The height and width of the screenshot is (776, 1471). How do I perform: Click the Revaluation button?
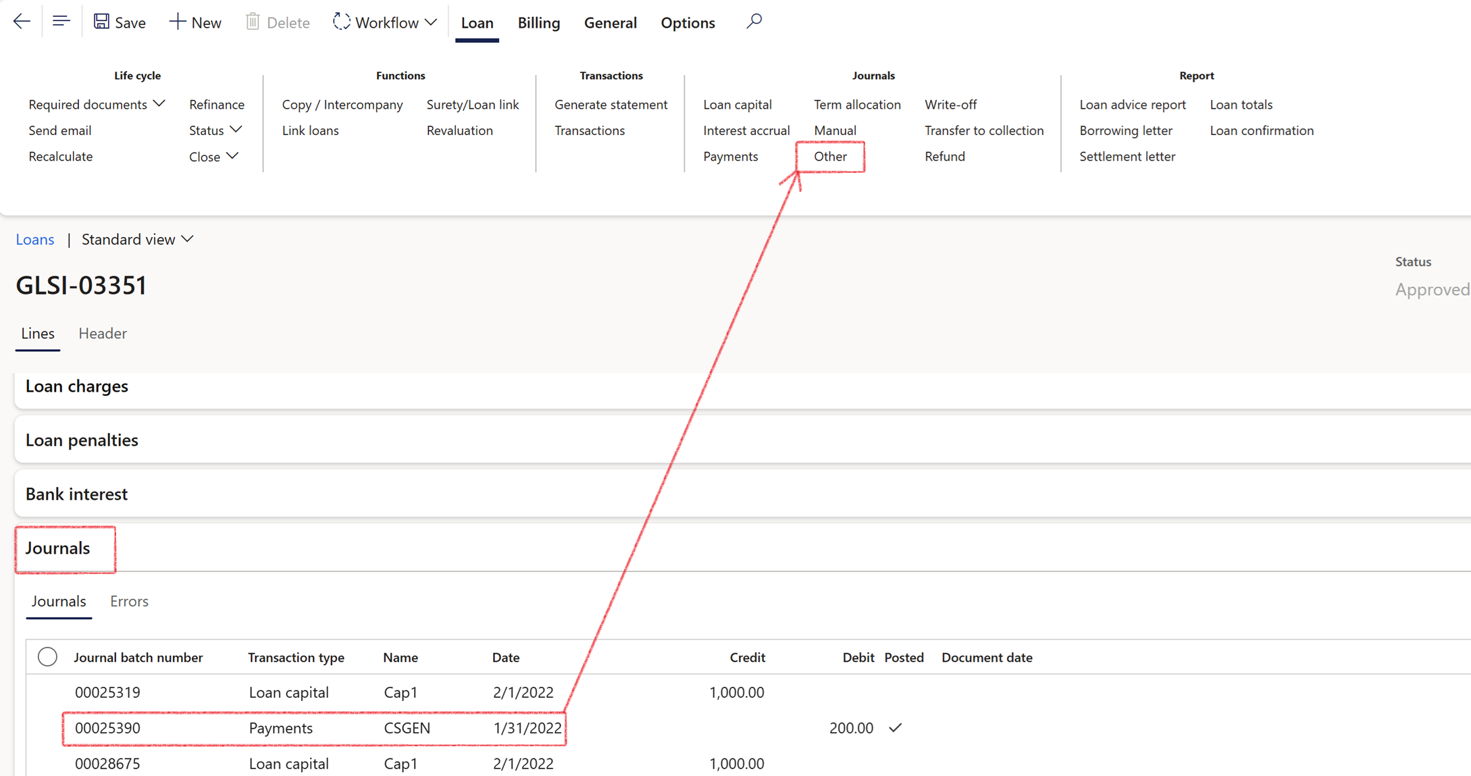click(x=460, y=130)
